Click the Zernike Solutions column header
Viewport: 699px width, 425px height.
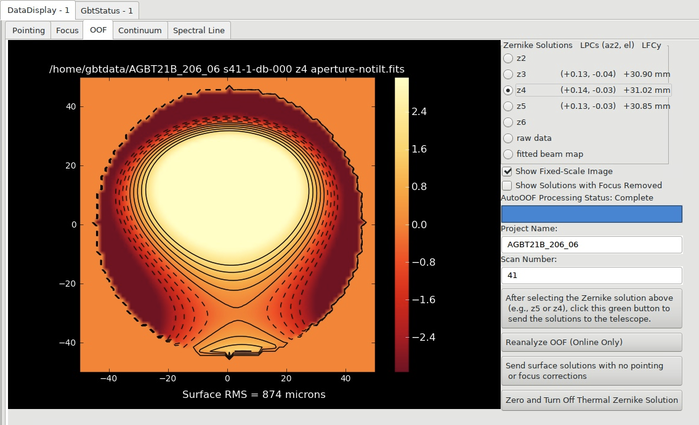[538, 46]
